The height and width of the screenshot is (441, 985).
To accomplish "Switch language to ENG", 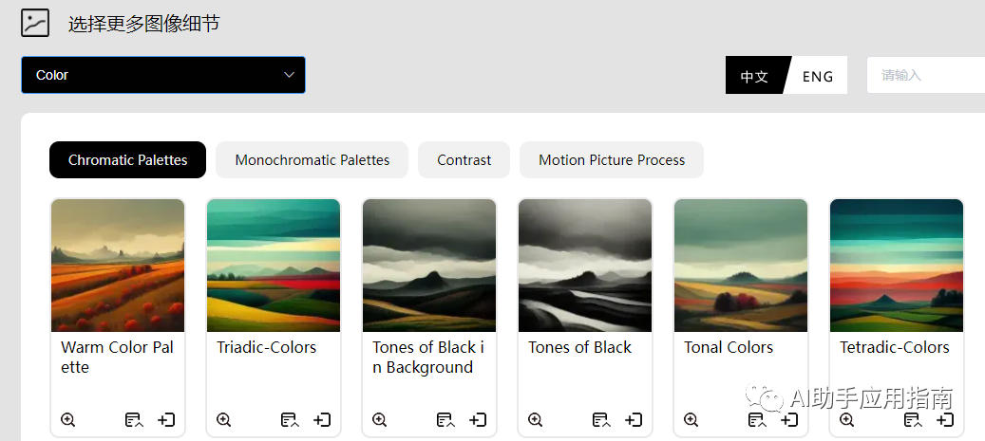I will tap(818, 76).
